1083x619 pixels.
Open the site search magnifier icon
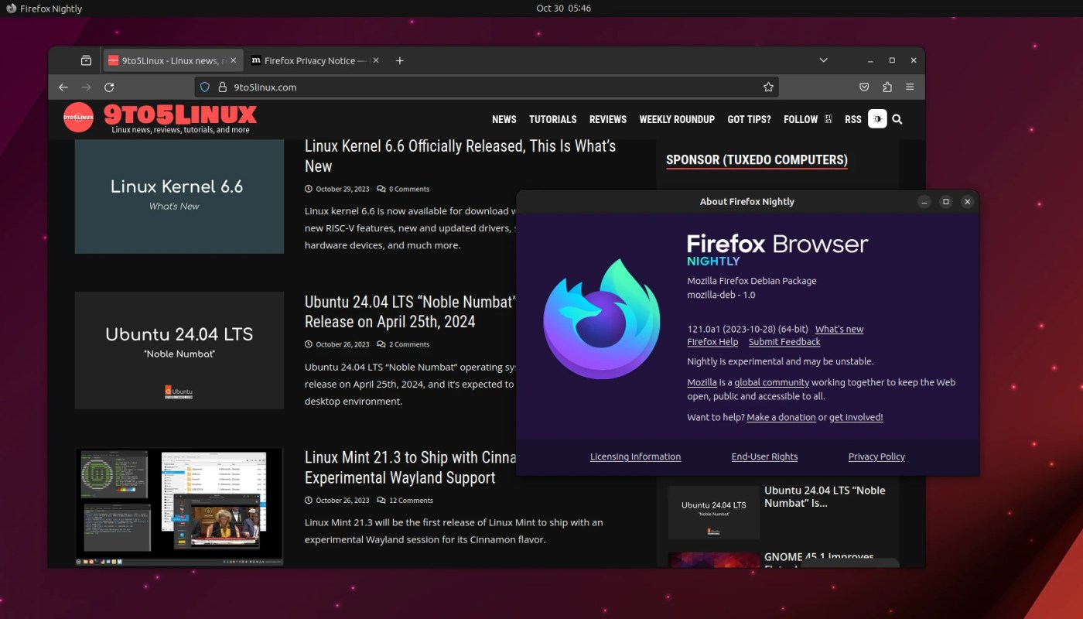[x=897, y=119]
